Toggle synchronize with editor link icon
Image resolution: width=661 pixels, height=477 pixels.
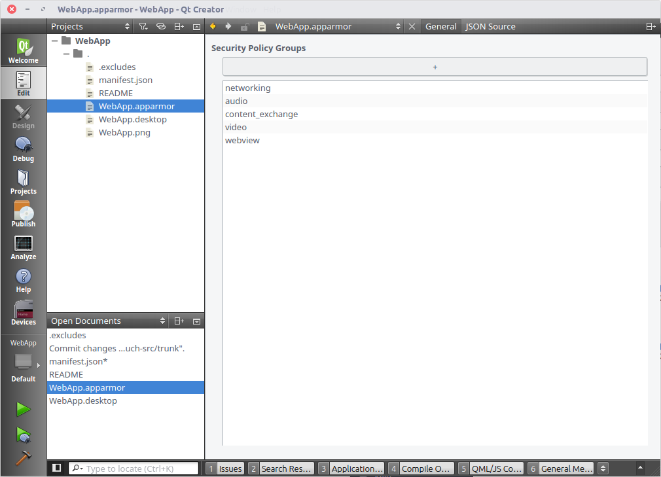point(160,27)
